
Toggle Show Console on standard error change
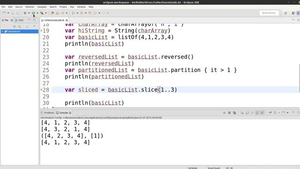(x=262, y=113)
